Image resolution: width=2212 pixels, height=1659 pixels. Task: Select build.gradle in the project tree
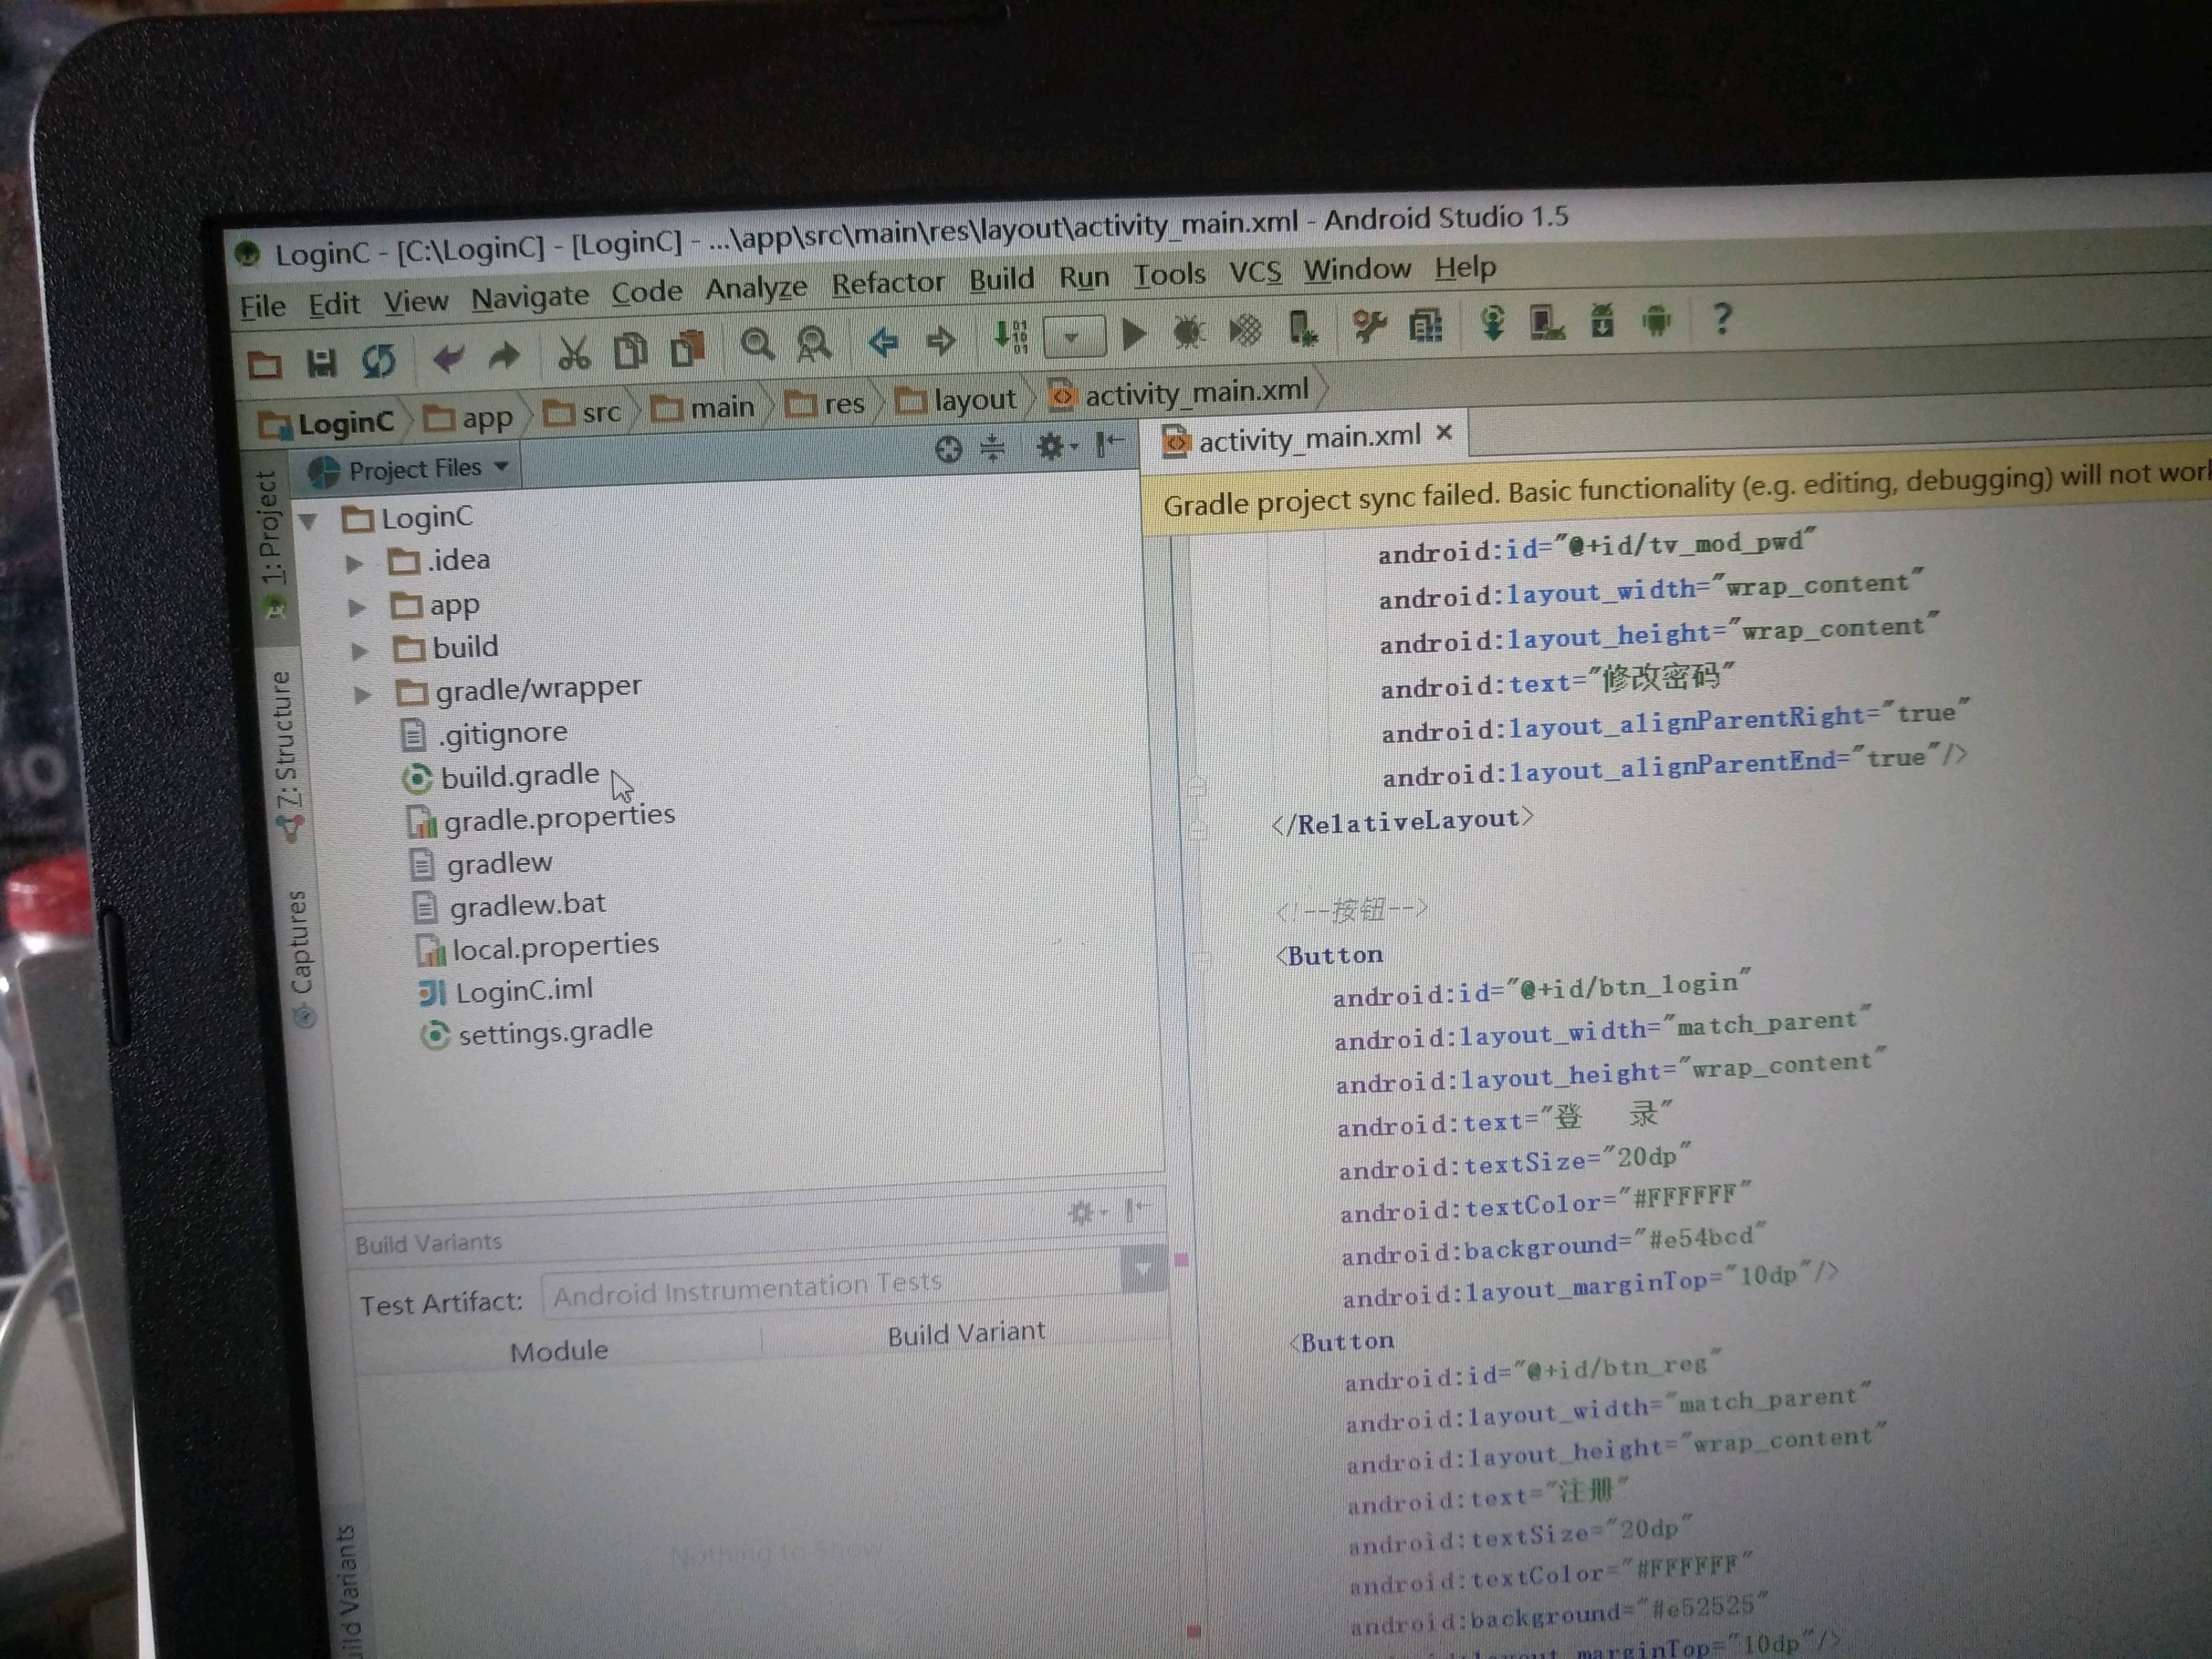(500, 776)
